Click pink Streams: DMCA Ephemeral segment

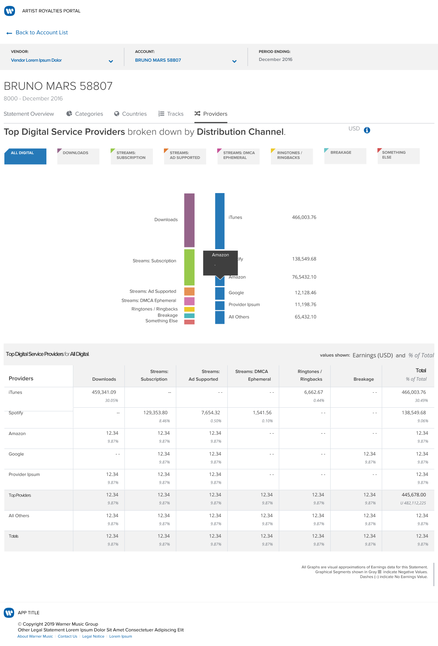coord(189,301)
